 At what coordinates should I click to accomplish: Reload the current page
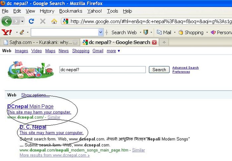31,21
